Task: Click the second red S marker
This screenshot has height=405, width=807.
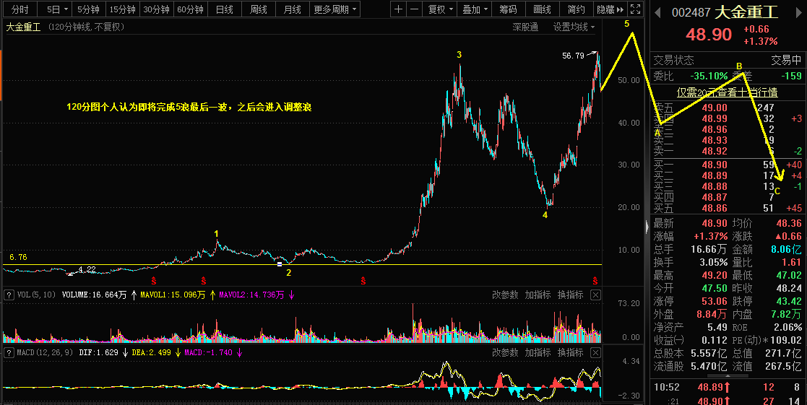Action: 203,281
